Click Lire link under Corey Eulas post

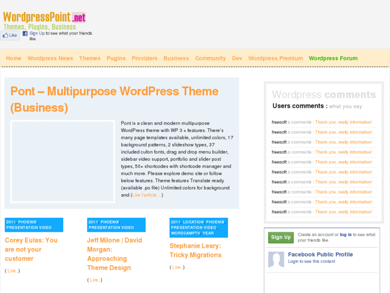click(12, 271)
